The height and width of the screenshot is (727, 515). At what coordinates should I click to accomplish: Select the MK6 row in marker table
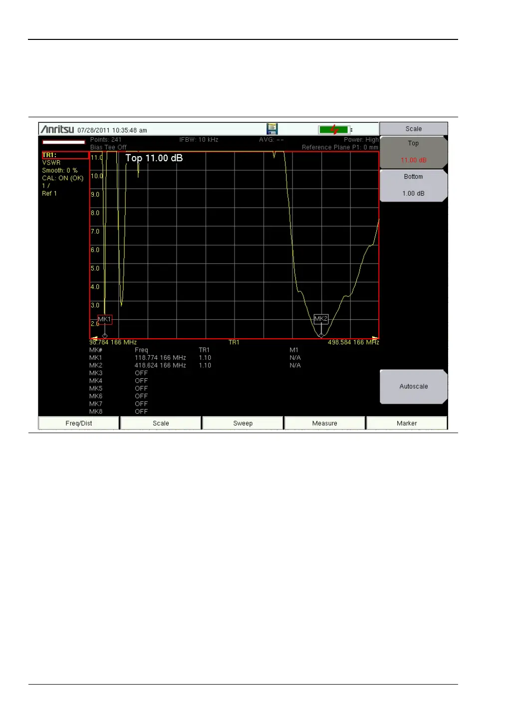[119, 396]
